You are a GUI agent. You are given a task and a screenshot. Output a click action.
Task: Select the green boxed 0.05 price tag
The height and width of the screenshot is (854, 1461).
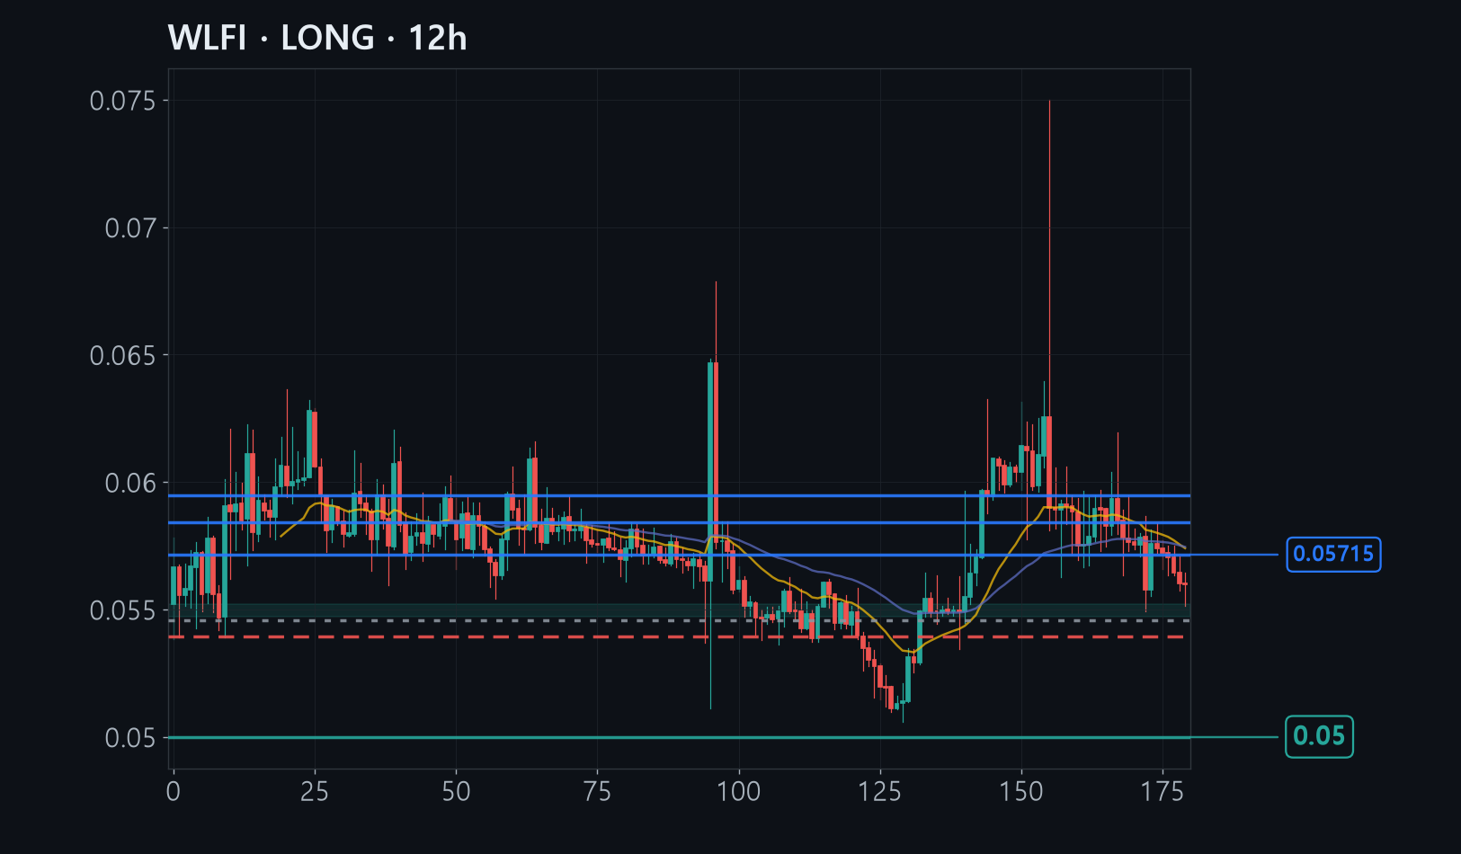(1319, 736)
